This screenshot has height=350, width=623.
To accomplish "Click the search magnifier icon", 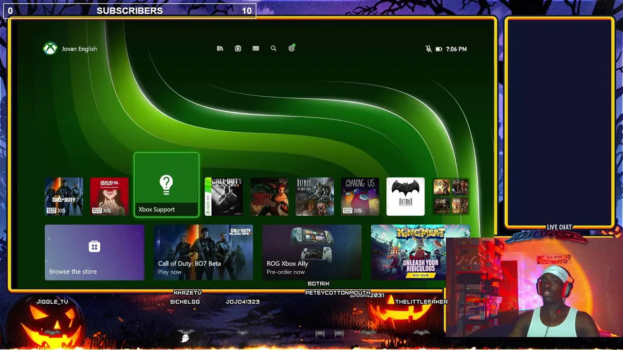I will [x=274, y=49].
